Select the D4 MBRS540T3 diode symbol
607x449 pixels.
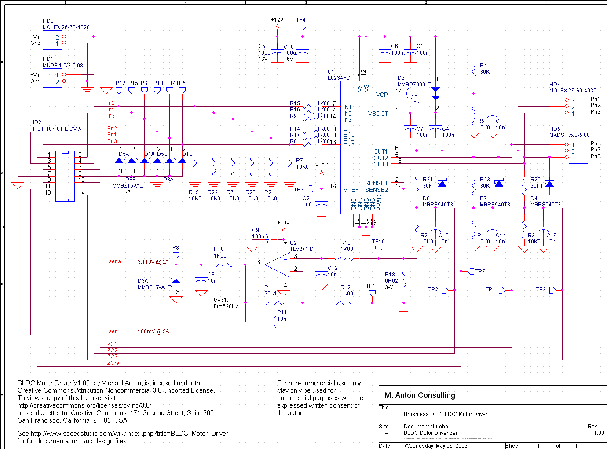(x=549, y=184)
